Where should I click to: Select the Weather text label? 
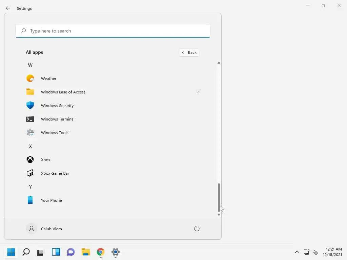[x=49, y=79]
